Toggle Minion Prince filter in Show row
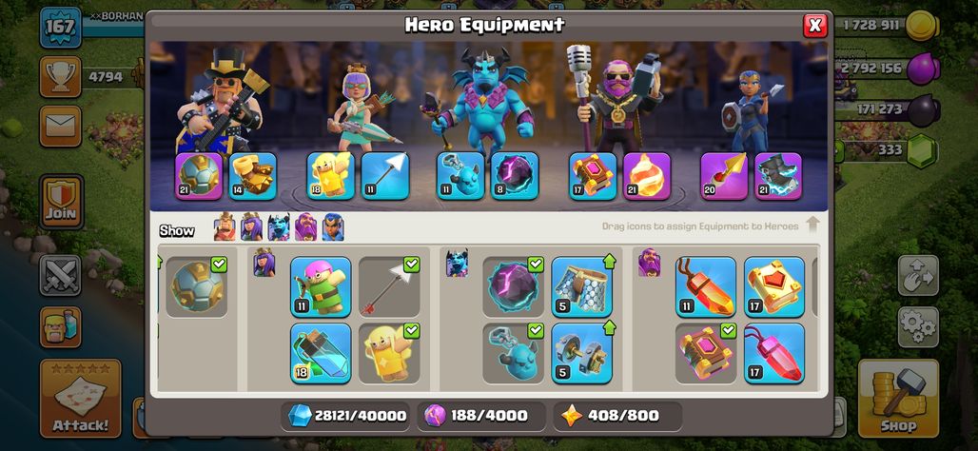The height and width of the screenshot is (451, 978). coord(279,227)
